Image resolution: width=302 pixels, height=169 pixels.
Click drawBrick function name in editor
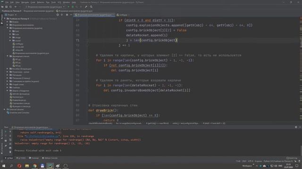104,110
